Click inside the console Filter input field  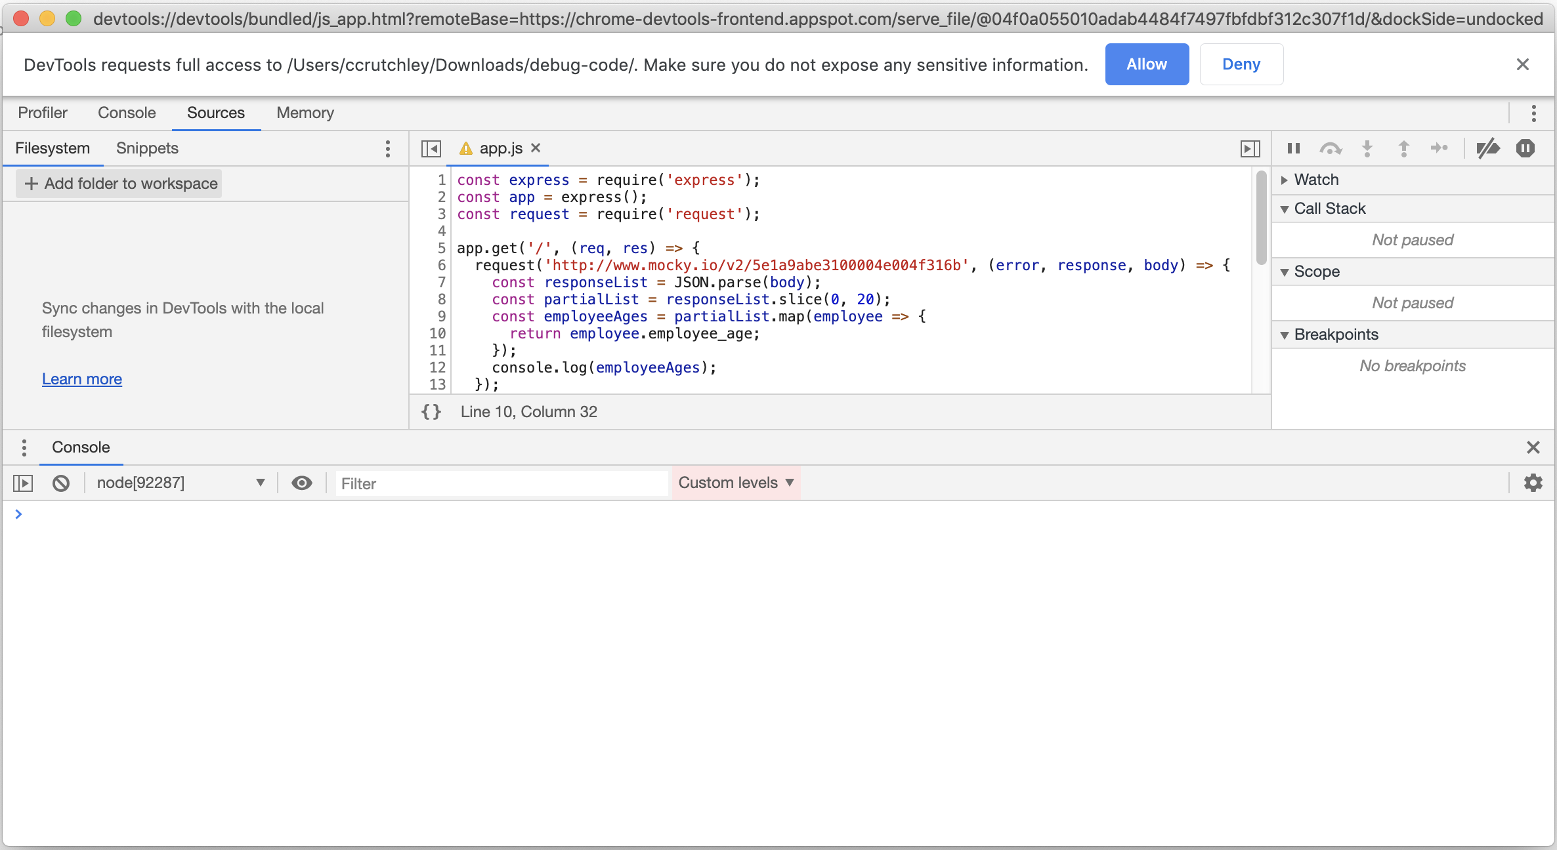(499, 483)
